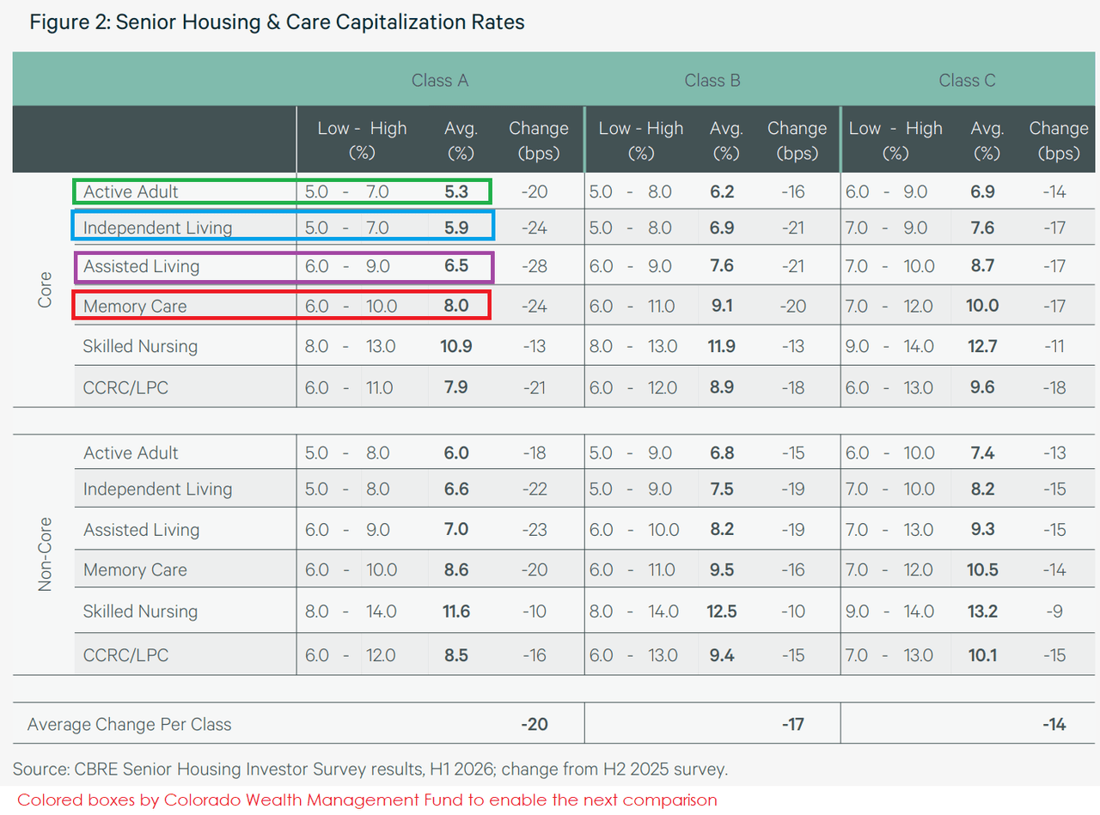The height and width of the screenshot is (815, 1100).
Task: Click the Figure 2 title heading
Action: click(x=278, y=22)
